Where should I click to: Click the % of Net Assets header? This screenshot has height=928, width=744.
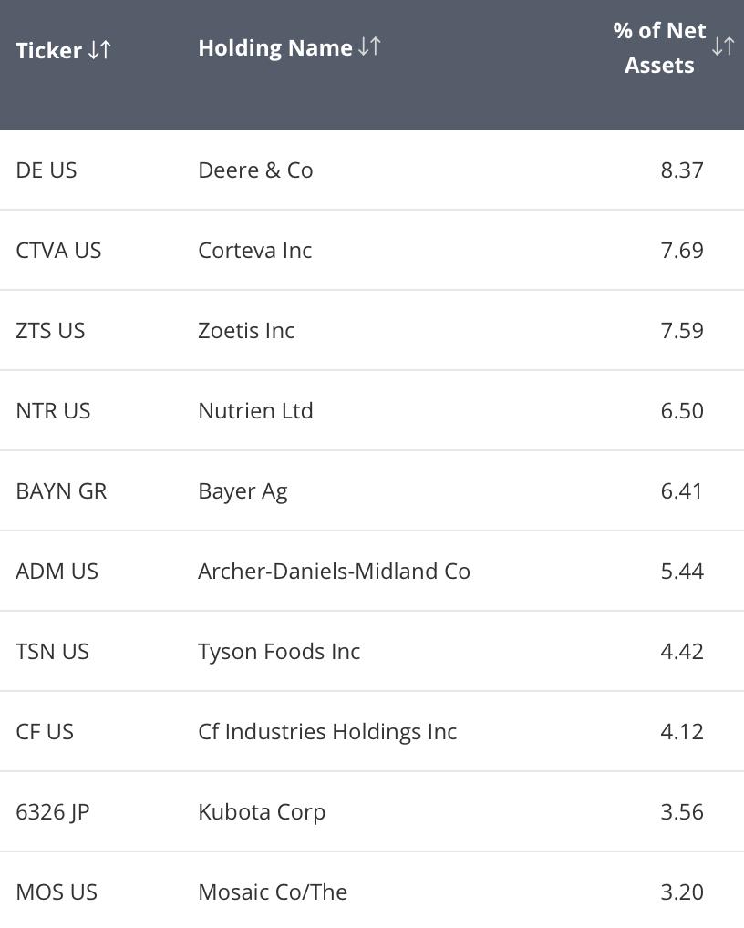659,47
